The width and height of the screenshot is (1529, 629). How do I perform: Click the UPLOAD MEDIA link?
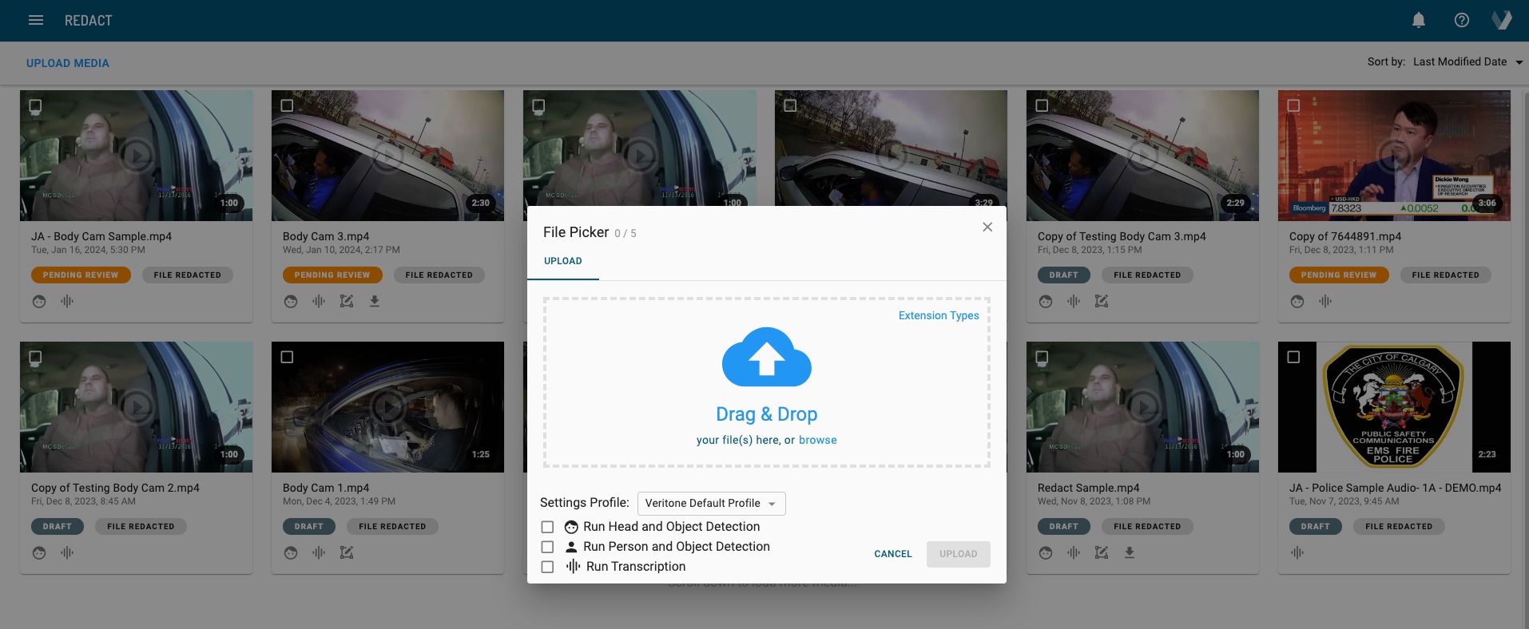[x=68, y=63]
